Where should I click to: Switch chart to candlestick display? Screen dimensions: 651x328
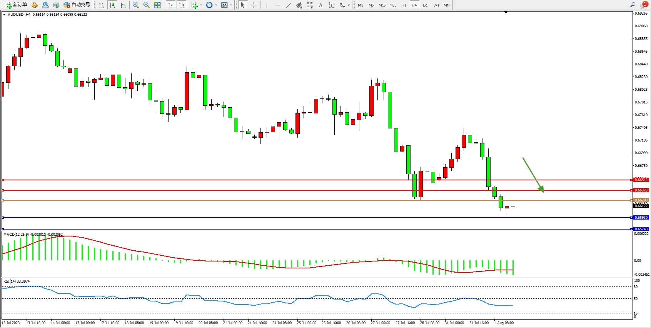coord(112,5)
